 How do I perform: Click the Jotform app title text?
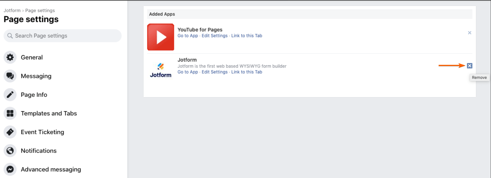click(187, 60)
